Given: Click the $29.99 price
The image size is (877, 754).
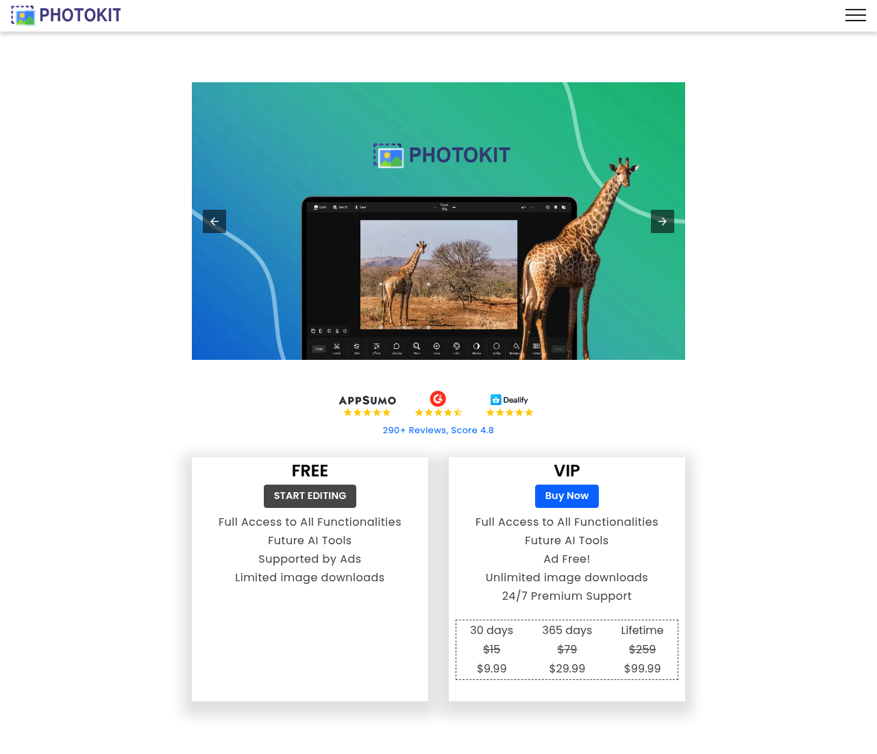Looking at the screenshot, I should click(x=567, y=668).
